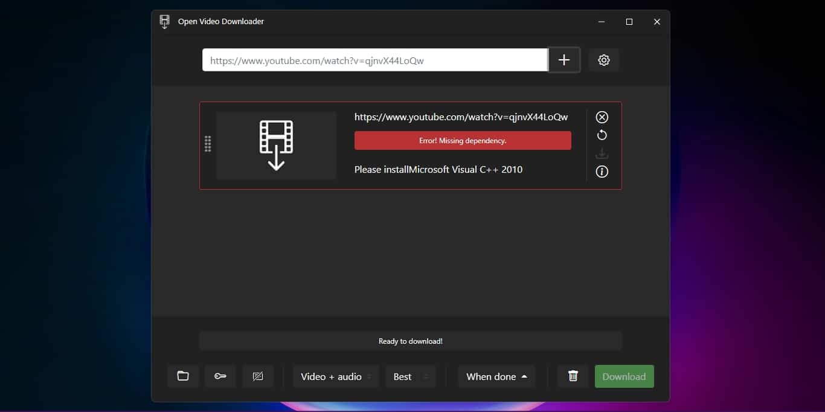The image size is (825, 412).
Task: Grab the drag handle of the video card
Action: pos(208,144)
